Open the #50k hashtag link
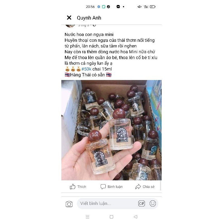 point(86,69)
